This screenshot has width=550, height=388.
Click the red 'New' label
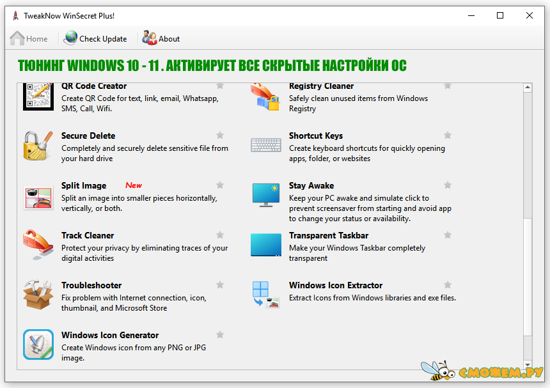click(134, 185)
